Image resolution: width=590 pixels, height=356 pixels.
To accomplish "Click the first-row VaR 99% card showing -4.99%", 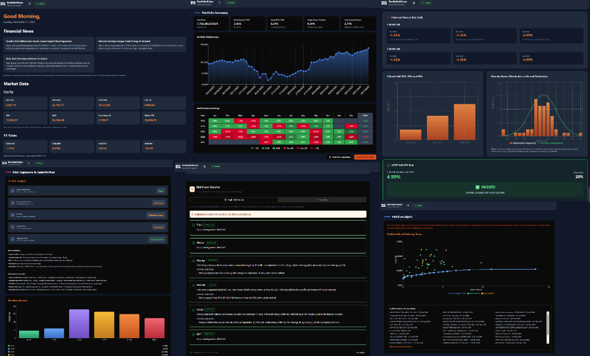I will (551, 35).
